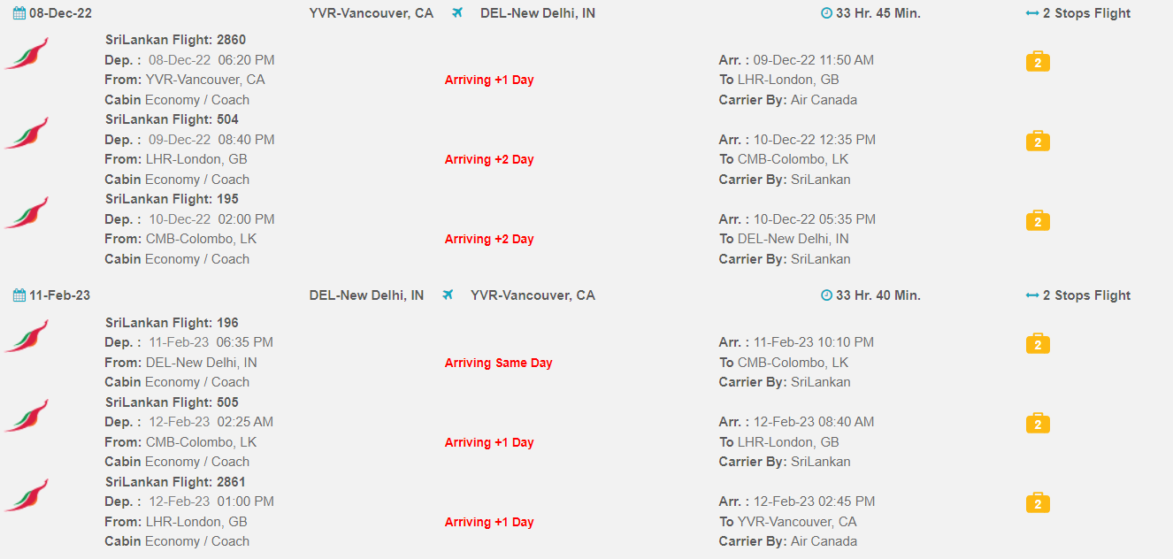The width and height of the screenshot is (1173, 559).
Task: Click the SriLankan logo next to Flight 196
Action: click(27, 336)
